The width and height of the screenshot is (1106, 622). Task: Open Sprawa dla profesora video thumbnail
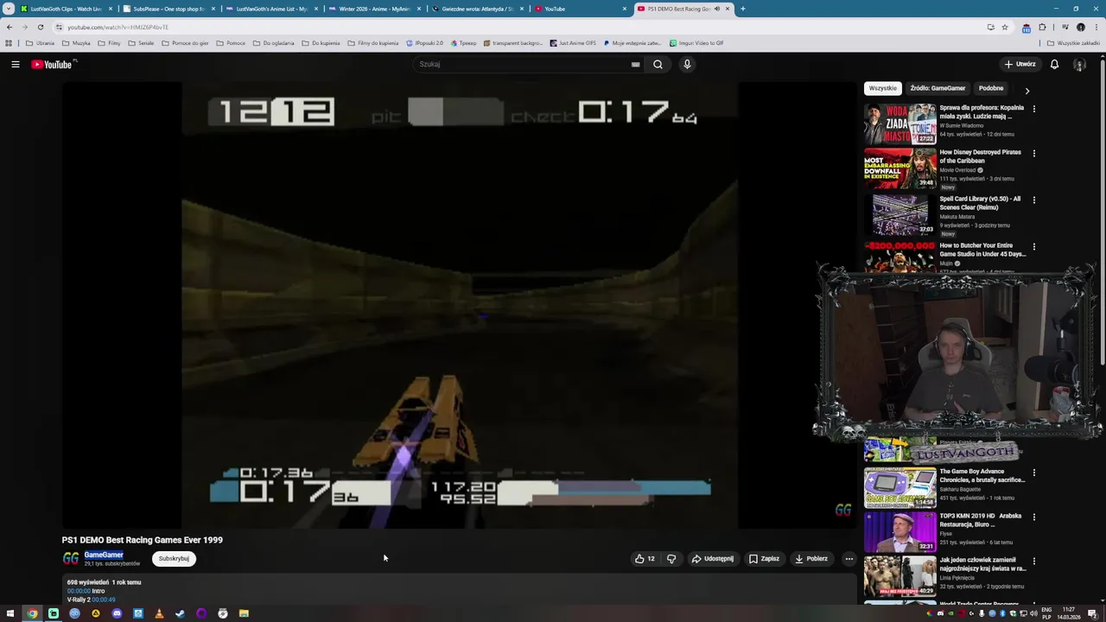click(900, 124)
